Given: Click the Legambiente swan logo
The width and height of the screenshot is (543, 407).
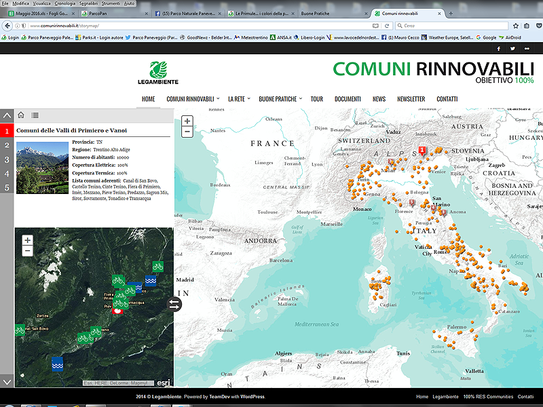Looking at the screenshot, I should click(x=158, y=73).
